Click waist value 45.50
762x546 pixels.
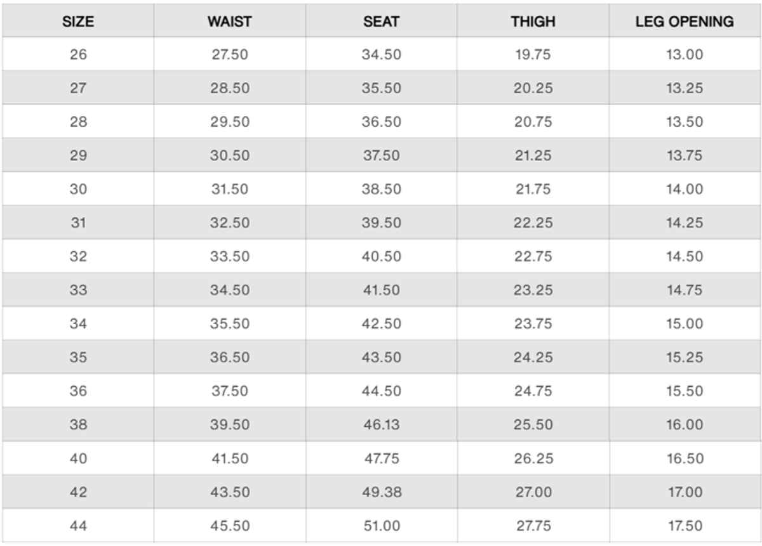[229, 526]
